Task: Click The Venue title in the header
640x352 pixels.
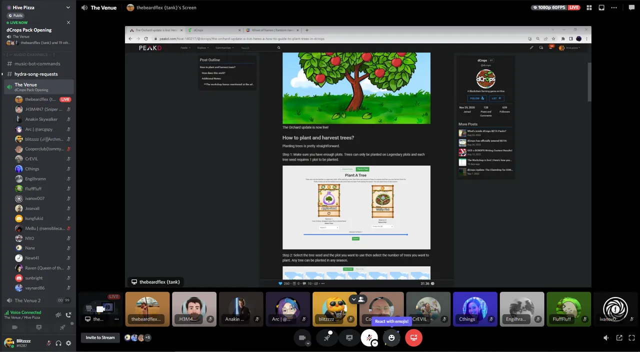Action: click(x=103, y=7)
